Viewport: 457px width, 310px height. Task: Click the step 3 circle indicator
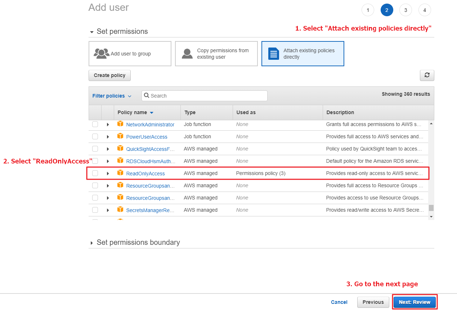406,10
